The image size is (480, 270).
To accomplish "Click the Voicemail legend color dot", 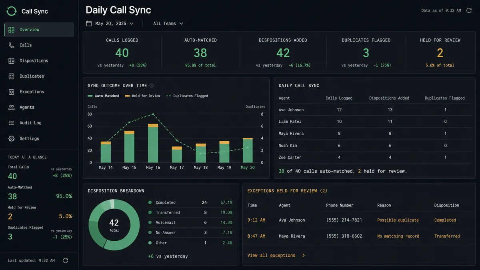I will [150, 222].
